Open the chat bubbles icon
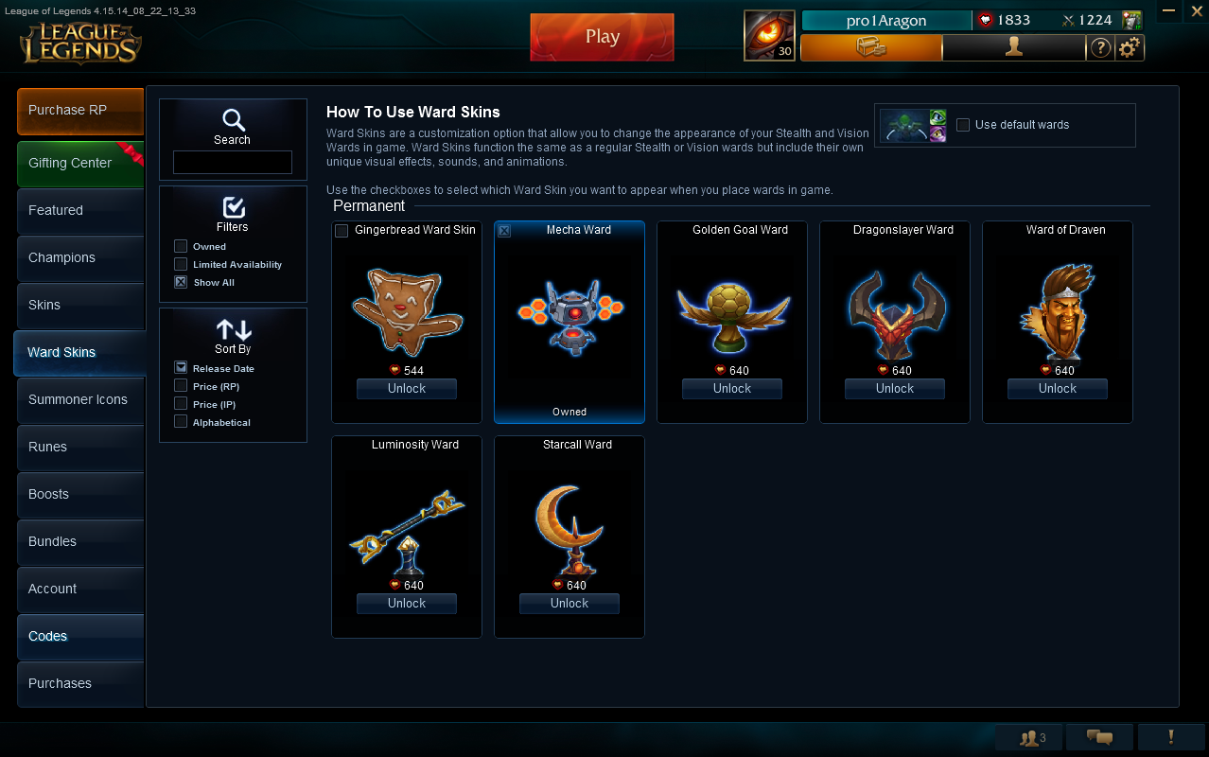The width and height of the screenshot is (1209, 757). point(1099,738)
